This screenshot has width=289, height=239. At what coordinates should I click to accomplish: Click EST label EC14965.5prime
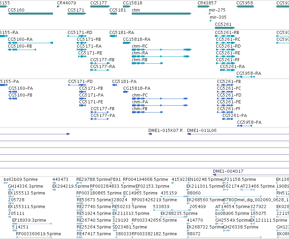[140, 193]
